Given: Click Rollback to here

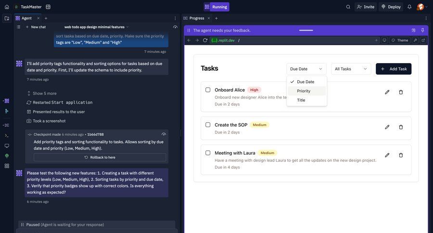Looking at the screenshot, I should pos(100,157).
